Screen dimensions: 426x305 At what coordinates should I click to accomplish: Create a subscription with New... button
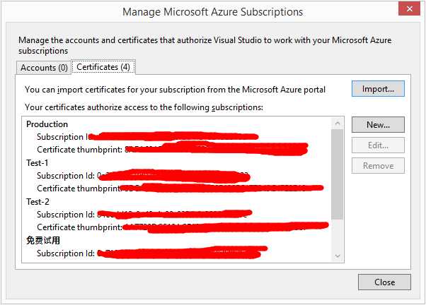pyautogui.click(x=378, y=125)
